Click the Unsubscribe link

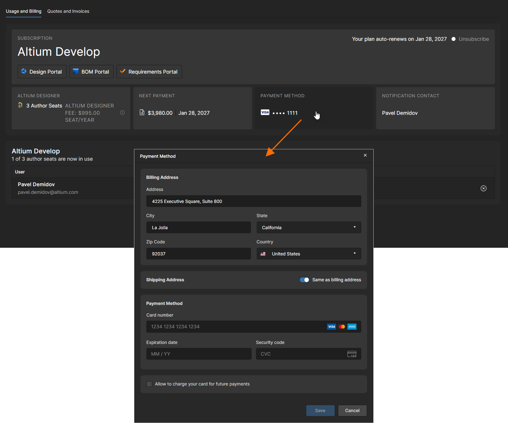click(473, 39)
